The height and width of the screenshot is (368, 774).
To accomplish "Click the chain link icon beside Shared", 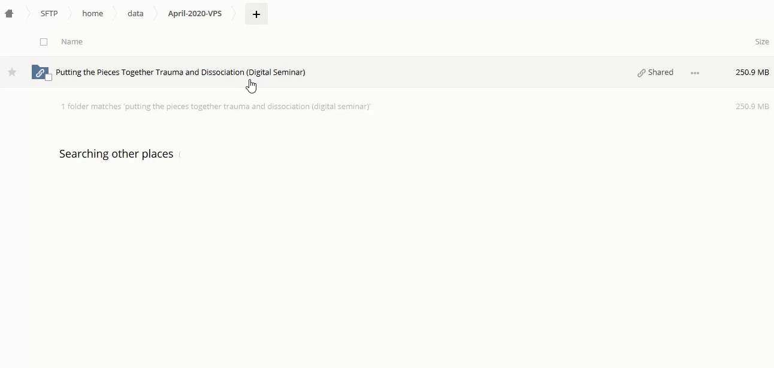I will point(642,73).
